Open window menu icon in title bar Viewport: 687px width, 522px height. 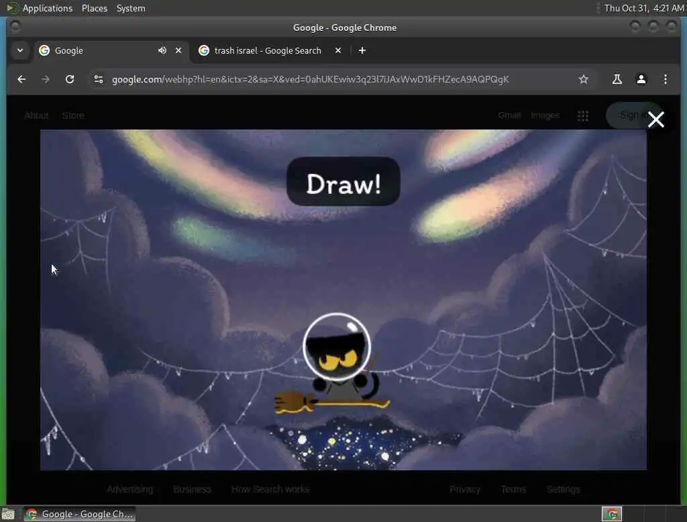tap(15, 28)
